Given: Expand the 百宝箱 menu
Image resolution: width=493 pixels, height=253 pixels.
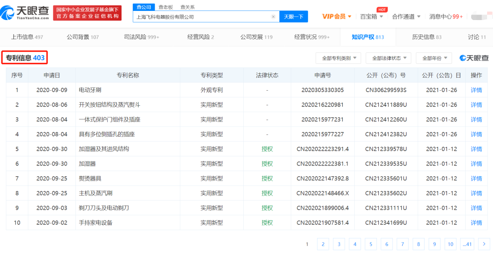Looking at the screenshot, I should [372, 16].
